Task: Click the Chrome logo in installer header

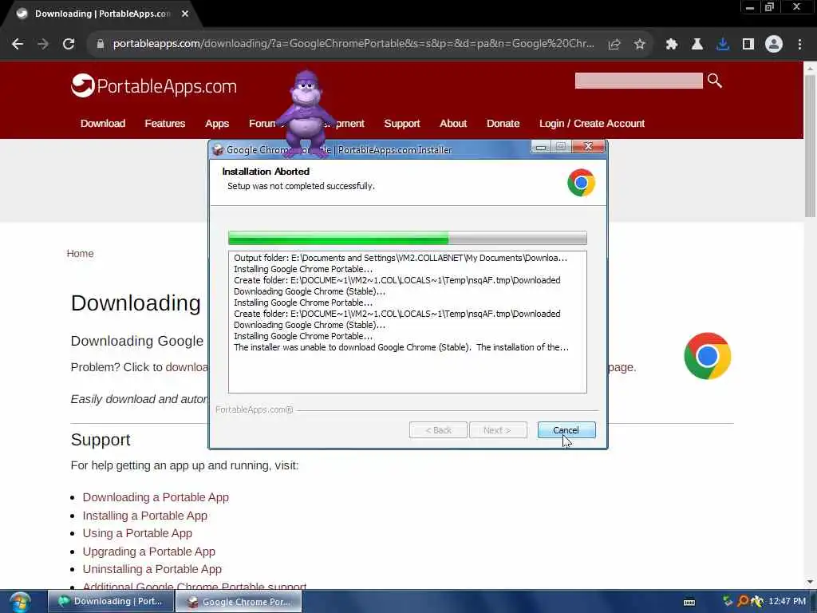Action: [x=581, y=183]
